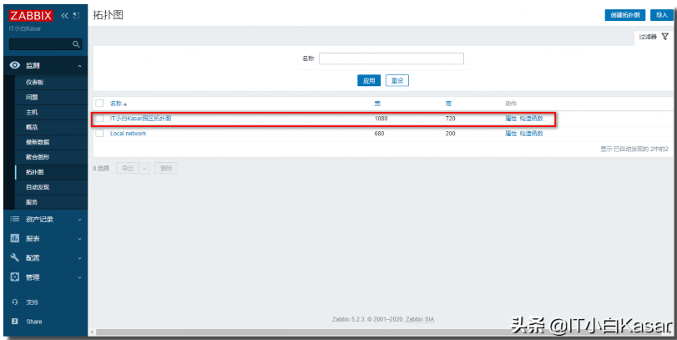Open 自动发现 in the sidebar
The image size is (677, 340).
pyautogui.click(x=51, y=187)
